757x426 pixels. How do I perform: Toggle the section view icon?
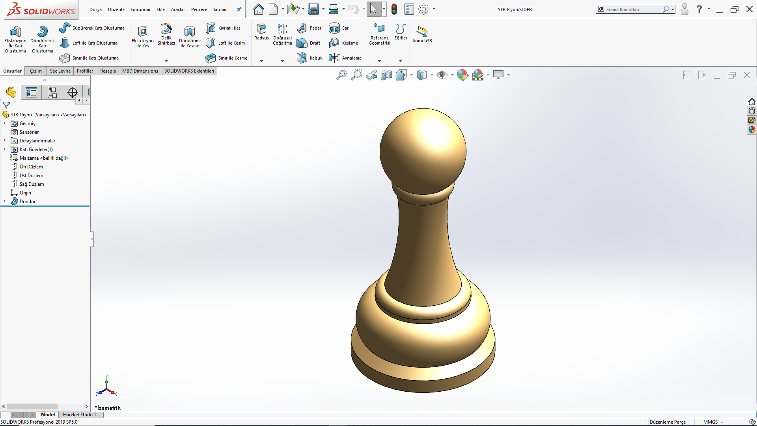(x=386, y=75)
